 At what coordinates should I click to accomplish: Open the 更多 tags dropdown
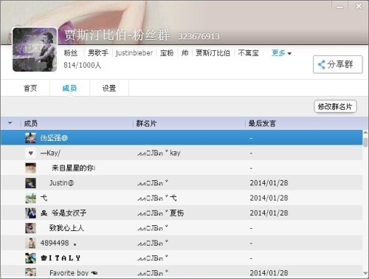coord(281,53)
